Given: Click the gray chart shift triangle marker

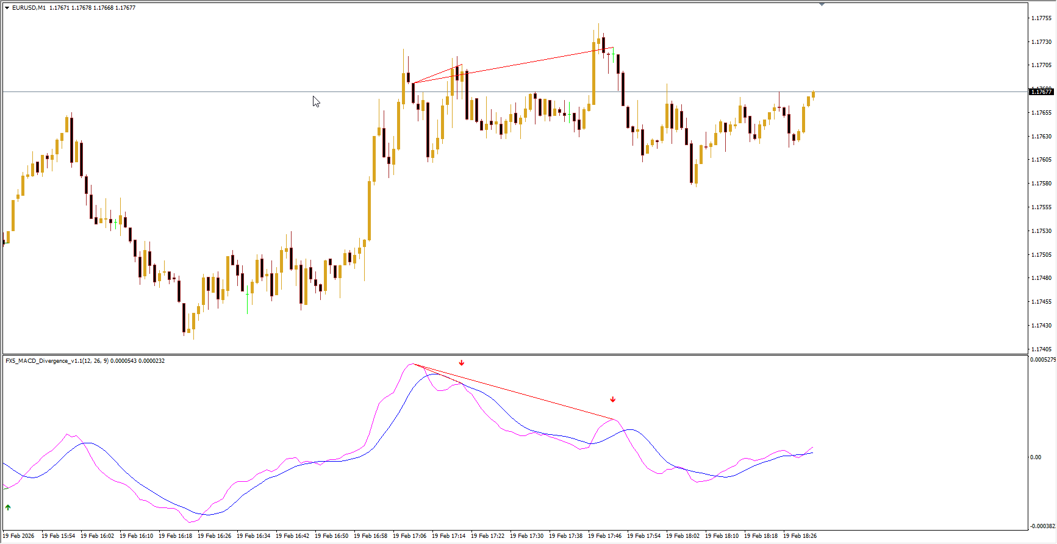Looking at the screenshot, I should click(822, 4).
